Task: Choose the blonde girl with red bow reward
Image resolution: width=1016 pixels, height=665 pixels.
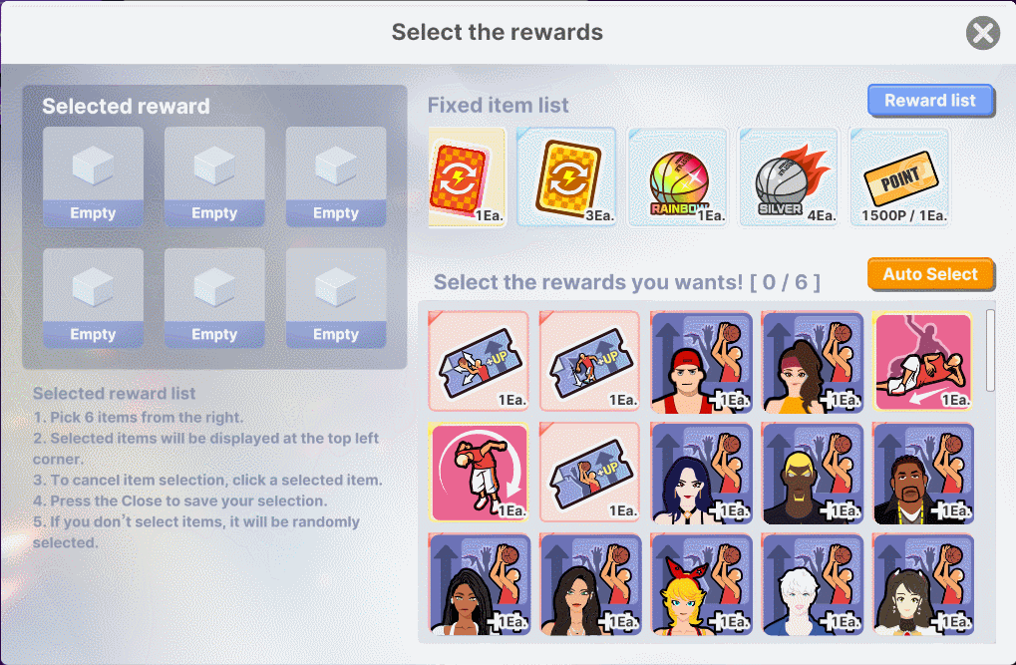Action: tap(702, 584)
